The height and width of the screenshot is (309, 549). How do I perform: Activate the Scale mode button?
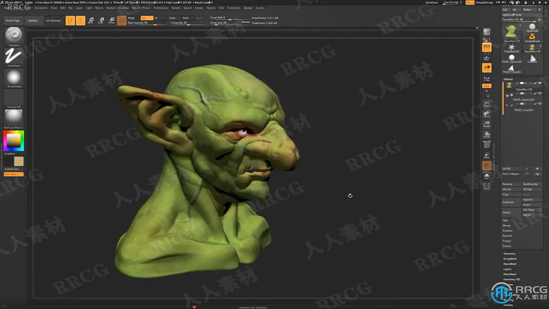pyautogui.click(x=101, y=20)
